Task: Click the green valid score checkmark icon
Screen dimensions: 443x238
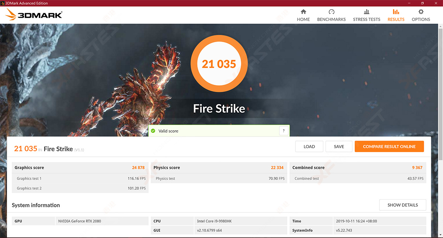Action: click(153, 131)
